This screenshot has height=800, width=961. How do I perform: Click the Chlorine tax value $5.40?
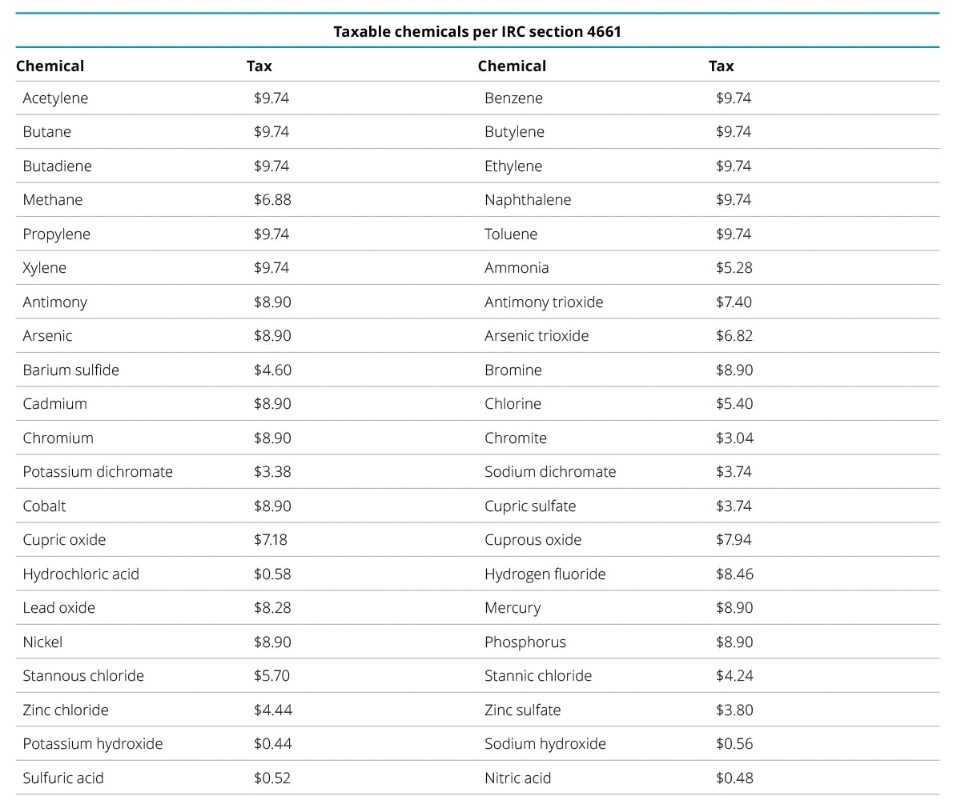tap(734, 404)
